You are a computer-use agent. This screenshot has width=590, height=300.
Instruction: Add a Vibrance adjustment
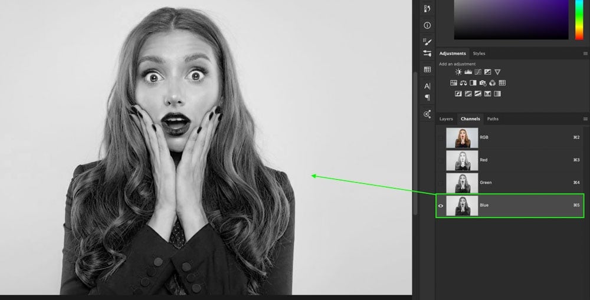[x=497, y=72]
